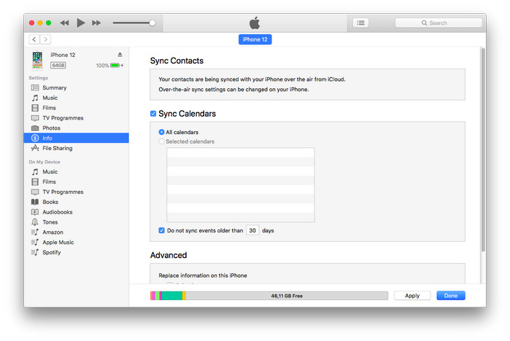Open the Amazon playlist
The height and width of the screenshot is (341, 510).
coord(76,232)
